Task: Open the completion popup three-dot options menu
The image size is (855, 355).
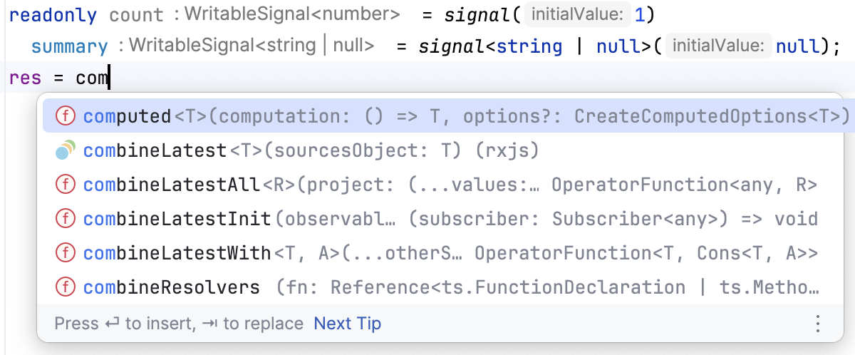Action: (817, 324)
